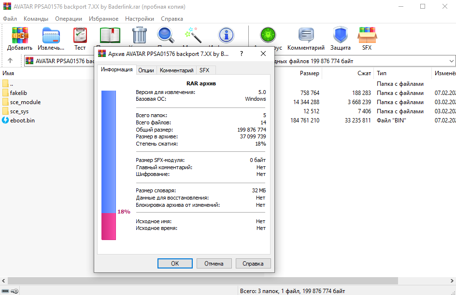Sort by the Сжат column header
The height and width of the screenshot is (295, 456).
click(364, 73)
